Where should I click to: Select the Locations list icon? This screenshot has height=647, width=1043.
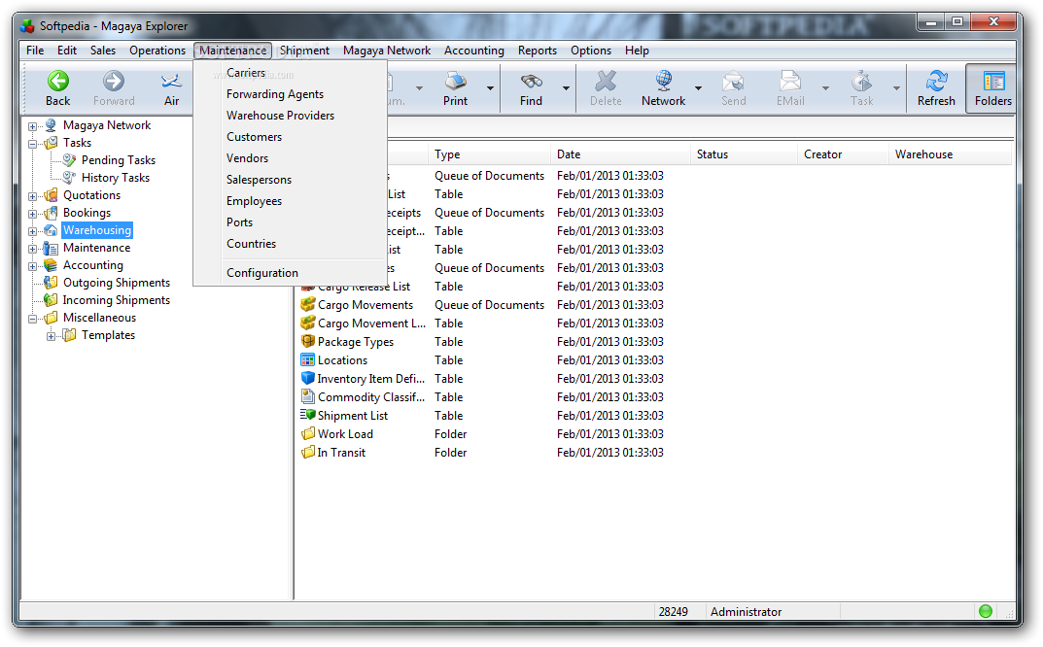point(307,359)
